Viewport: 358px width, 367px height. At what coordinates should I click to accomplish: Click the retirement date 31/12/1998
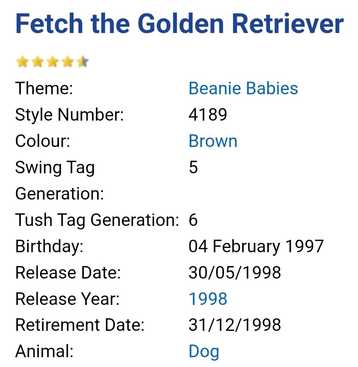click(235, 325)
